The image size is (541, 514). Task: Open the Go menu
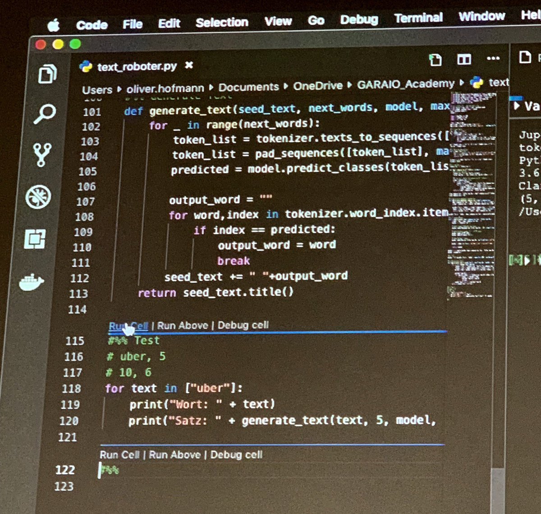pos(316,20)
